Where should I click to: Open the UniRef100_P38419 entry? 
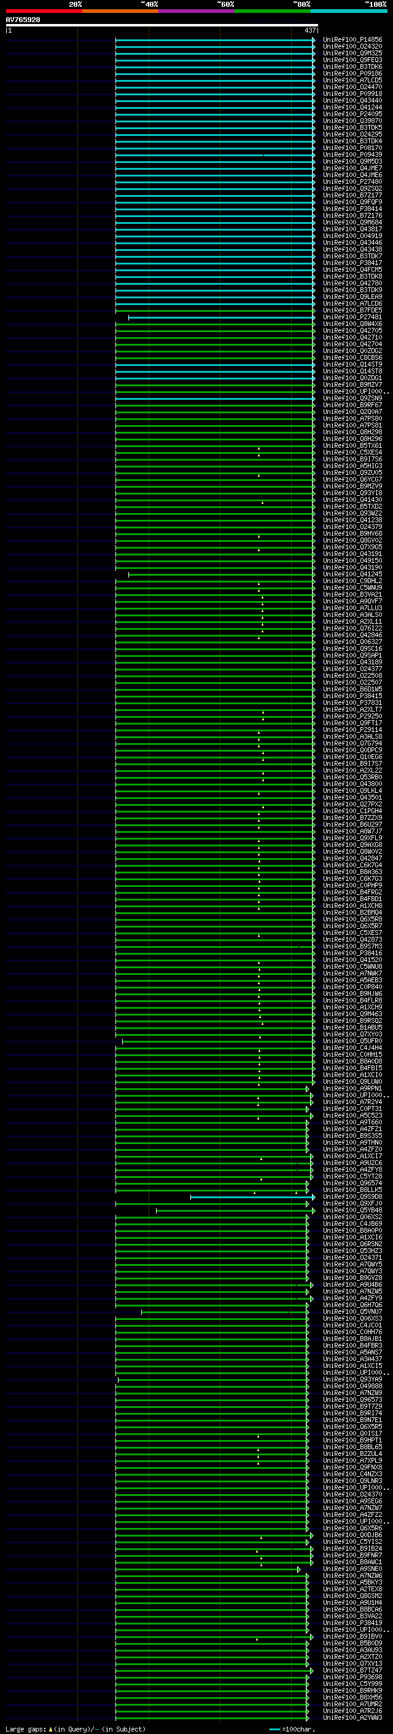click(x=352, y=1623)
